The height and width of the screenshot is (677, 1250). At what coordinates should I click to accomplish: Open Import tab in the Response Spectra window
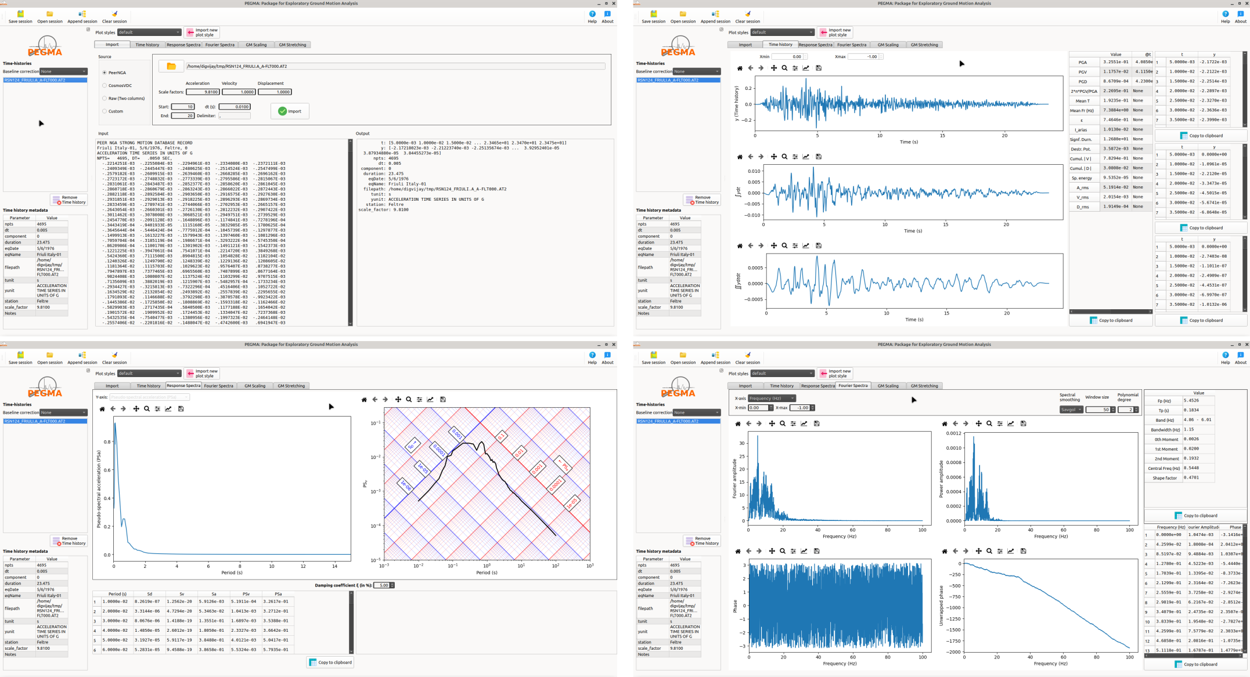pos(112,386)
